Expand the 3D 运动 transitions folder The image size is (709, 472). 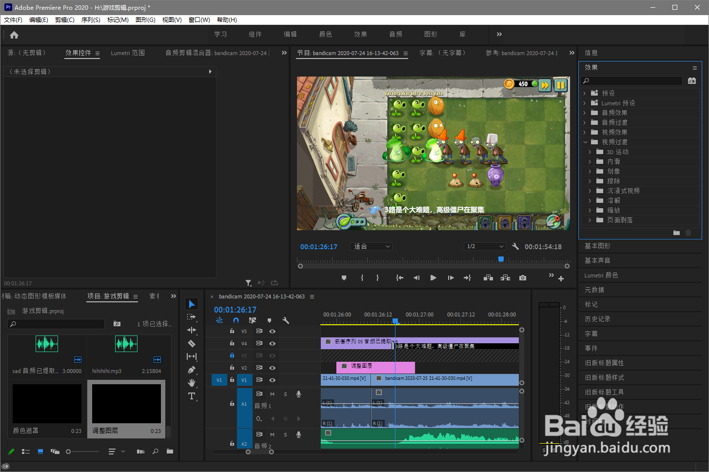tap(590, 152)
